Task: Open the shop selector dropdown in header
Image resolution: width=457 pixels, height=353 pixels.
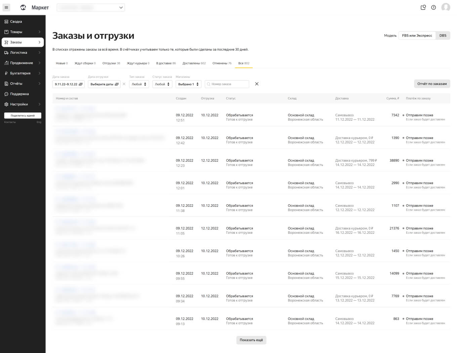Action: [91, 7]
